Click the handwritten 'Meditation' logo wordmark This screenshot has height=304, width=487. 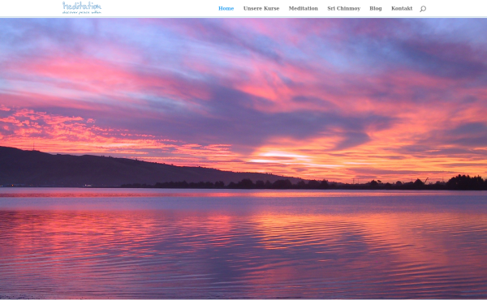[82, 6]
